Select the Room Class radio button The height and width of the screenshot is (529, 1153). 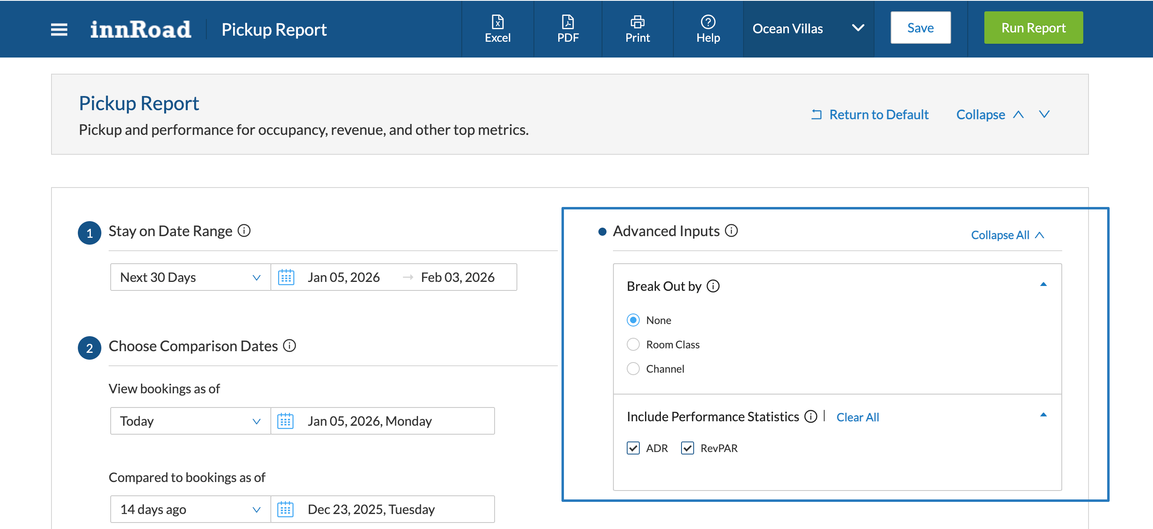(633, 344)
